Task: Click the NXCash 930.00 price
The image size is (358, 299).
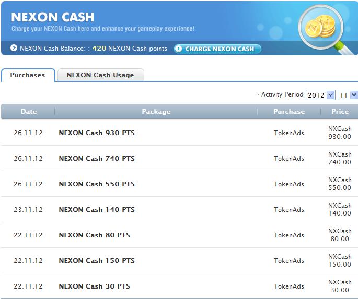Action: click(340, 133)
